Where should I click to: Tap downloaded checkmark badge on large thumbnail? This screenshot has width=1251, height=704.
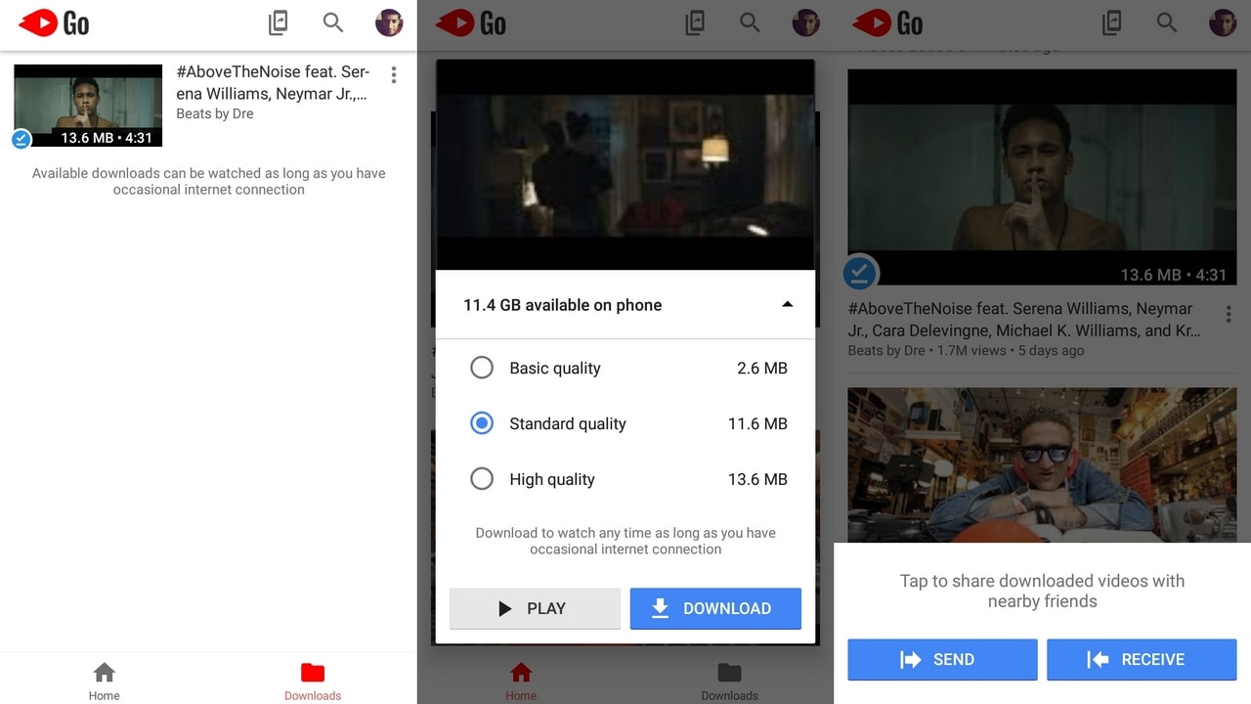860,272
